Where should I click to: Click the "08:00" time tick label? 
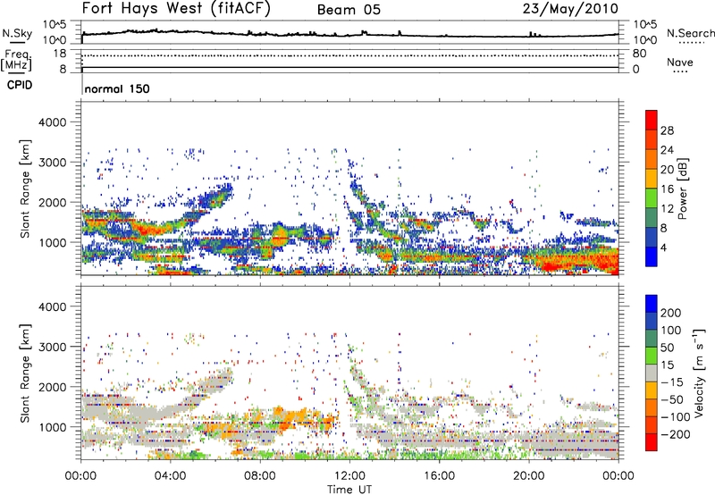click(259, 476)
